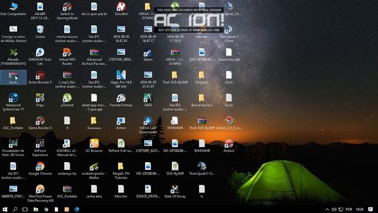Launch Google Chrome desktop shortcut
Image resolution: width=378 pixels, height=213 pixels.
click(40, 169)
